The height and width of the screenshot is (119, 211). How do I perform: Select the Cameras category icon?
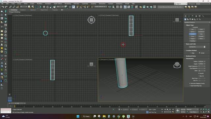[193, 20]
